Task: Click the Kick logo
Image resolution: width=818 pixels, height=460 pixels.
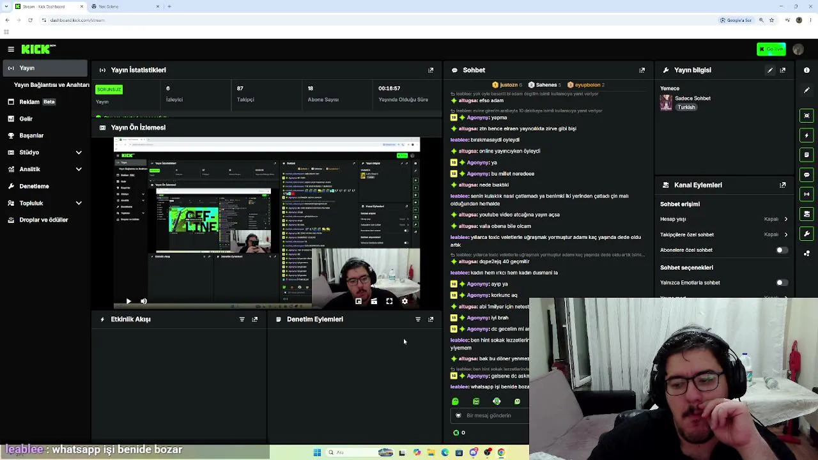Action: pos(38,49)
